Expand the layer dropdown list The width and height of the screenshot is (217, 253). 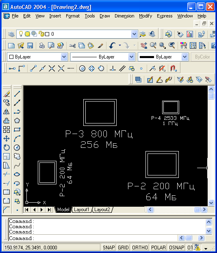pyautogui.click(x=134, y=34)
